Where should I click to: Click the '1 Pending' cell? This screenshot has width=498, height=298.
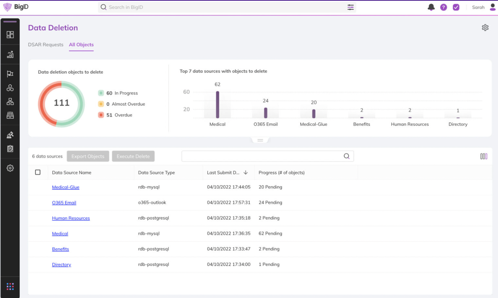pos(269,265)
